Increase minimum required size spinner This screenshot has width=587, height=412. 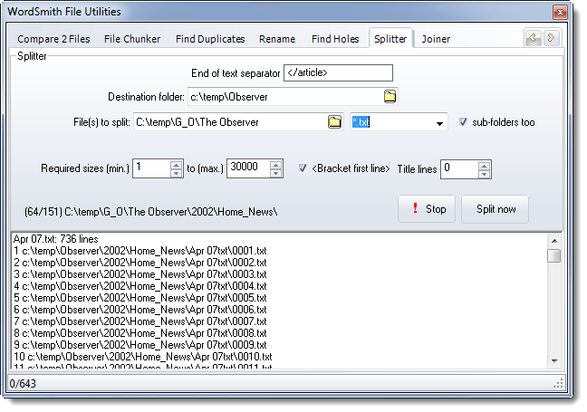tap(176, 163)
